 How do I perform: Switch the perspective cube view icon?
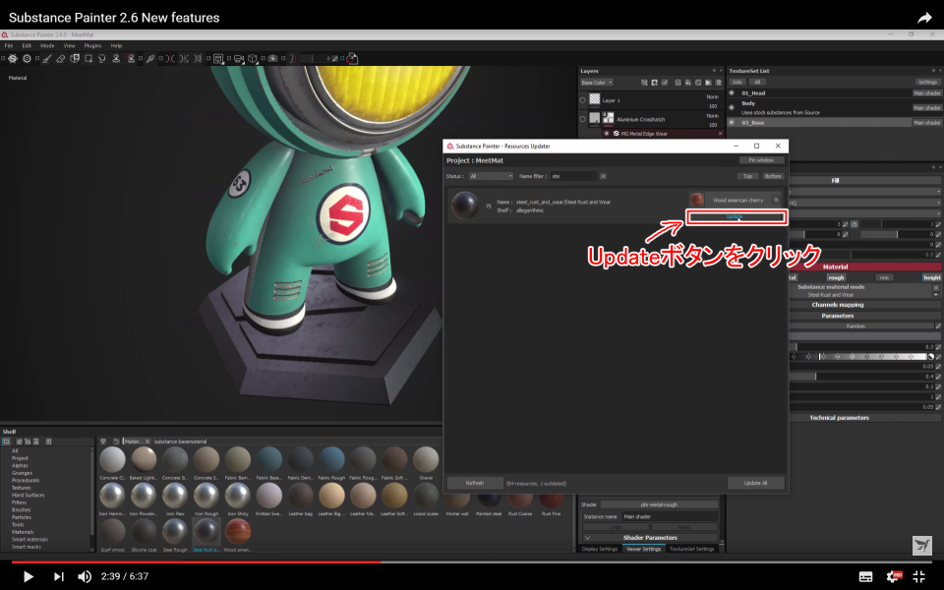coord(253,58)
